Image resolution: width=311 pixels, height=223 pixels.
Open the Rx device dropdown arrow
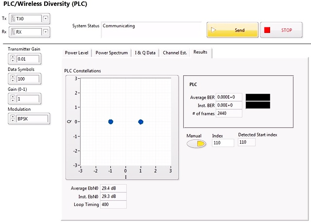tap(46, 33)
